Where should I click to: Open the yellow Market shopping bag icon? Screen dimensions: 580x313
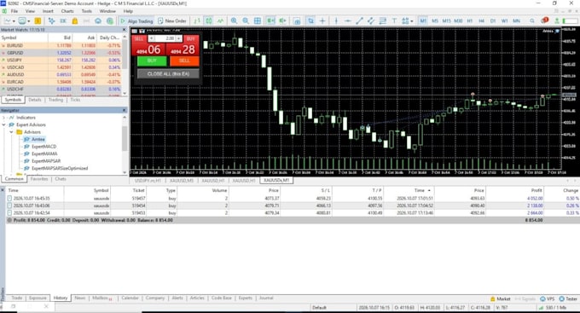tap(75, 21)
